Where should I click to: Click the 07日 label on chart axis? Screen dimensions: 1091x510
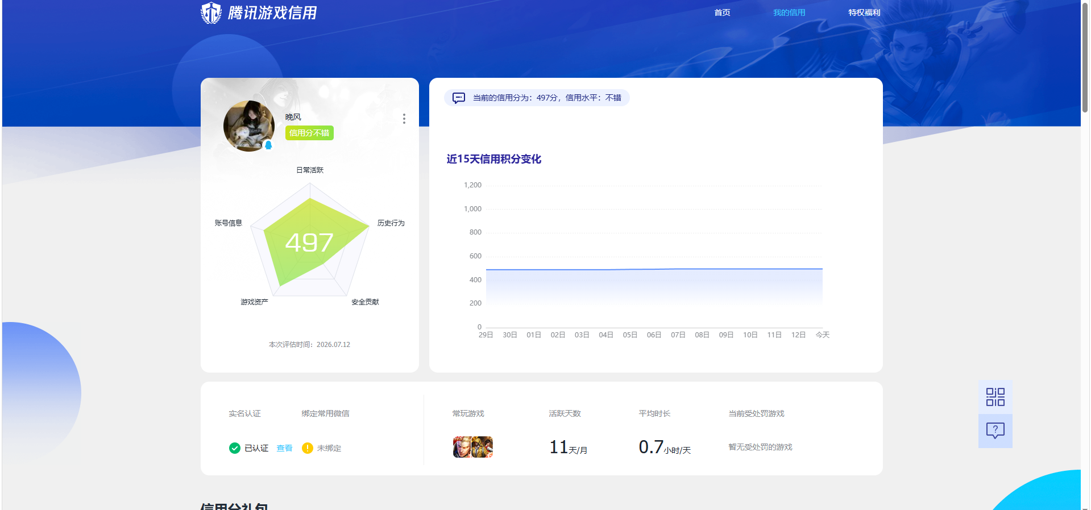click(678, 335)
